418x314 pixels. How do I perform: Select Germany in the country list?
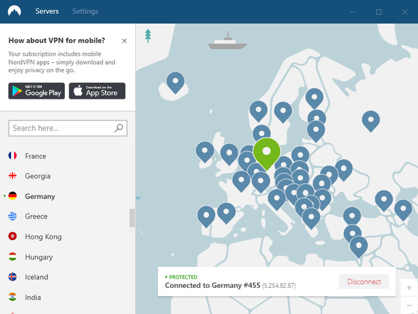40,196
